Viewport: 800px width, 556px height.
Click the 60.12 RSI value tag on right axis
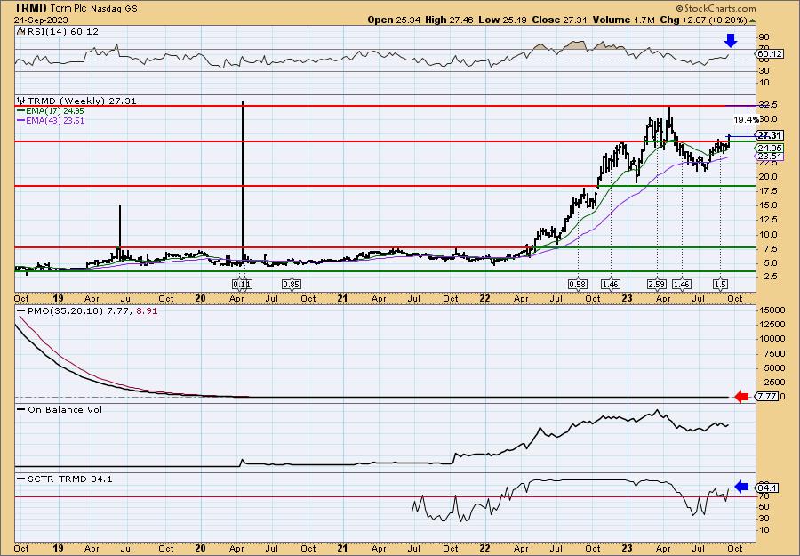point(770,53)
